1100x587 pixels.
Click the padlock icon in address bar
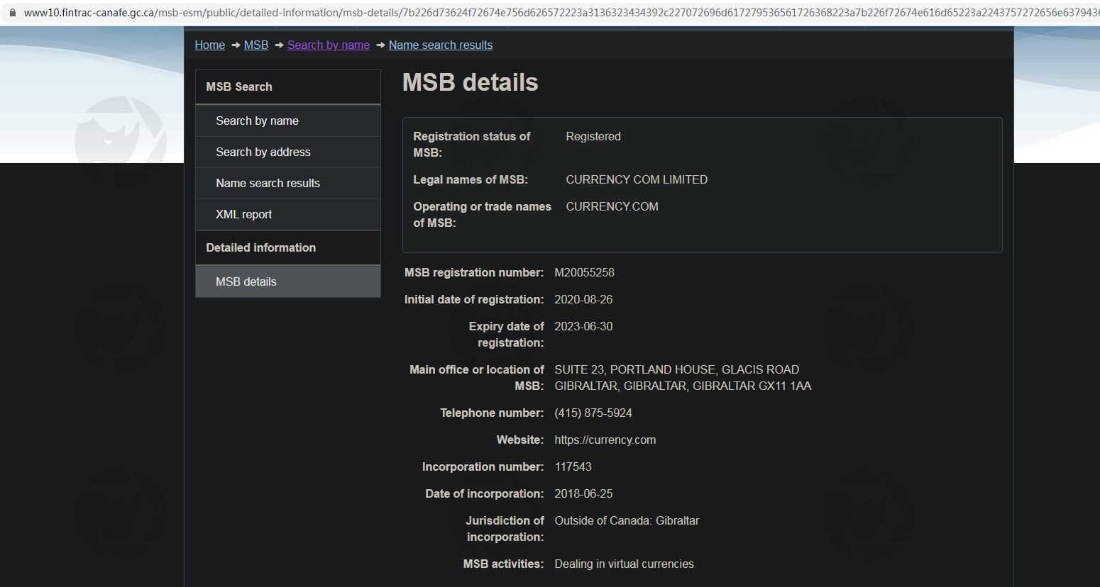pos(12,13)
